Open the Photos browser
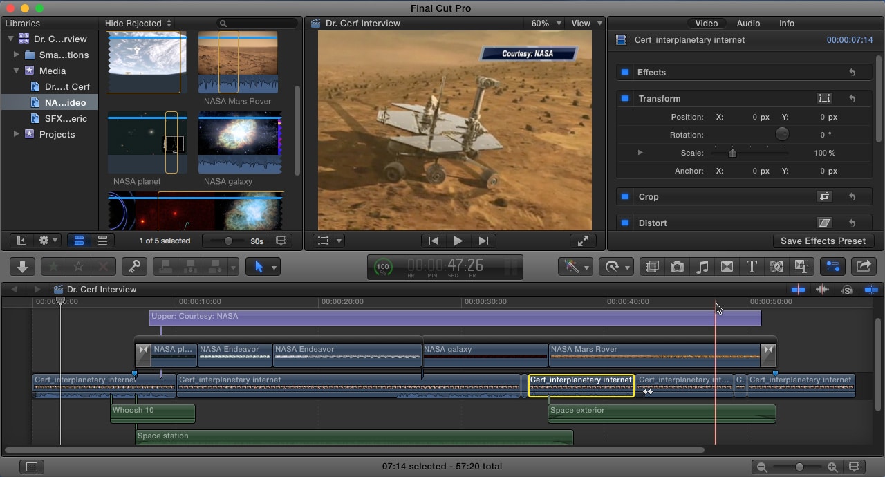This screenshot has height=477, width=885. [677, 266]
